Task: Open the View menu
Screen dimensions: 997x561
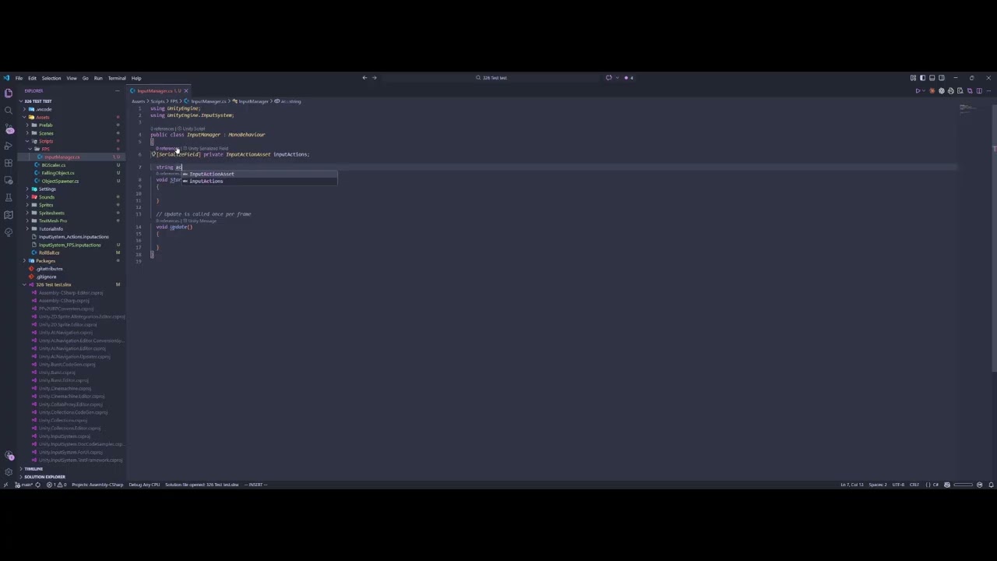Action: click(72, 78)
